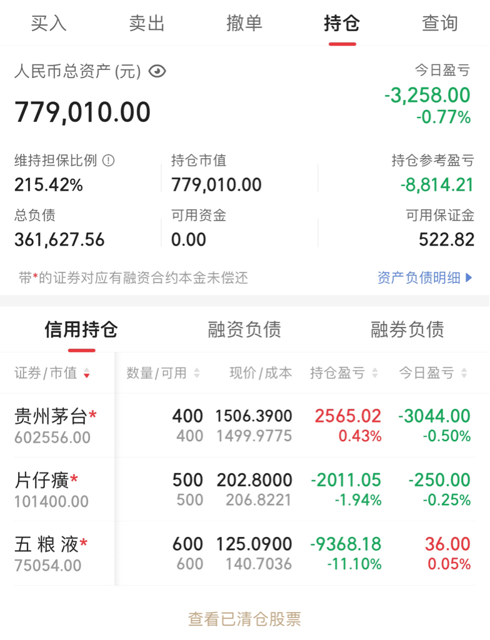Viewport: 490px width, 640px height.
Task: Click the 现价/成本 column header
Action: pos(261,373)
